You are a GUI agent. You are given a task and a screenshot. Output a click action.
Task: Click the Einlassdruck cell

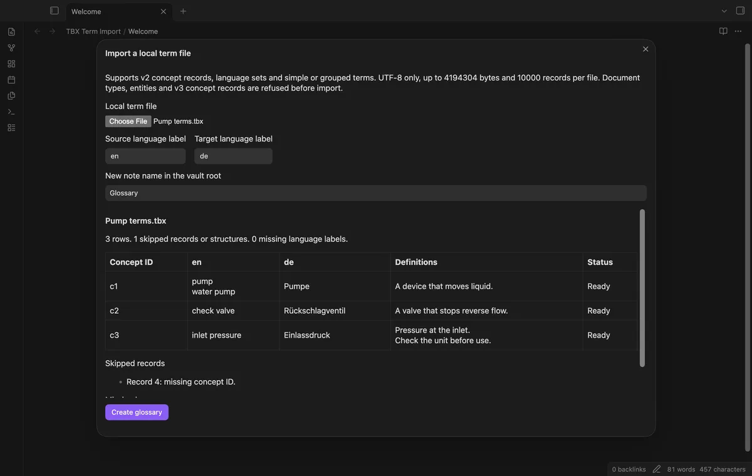pyautogui.click(x=335, y=335)
